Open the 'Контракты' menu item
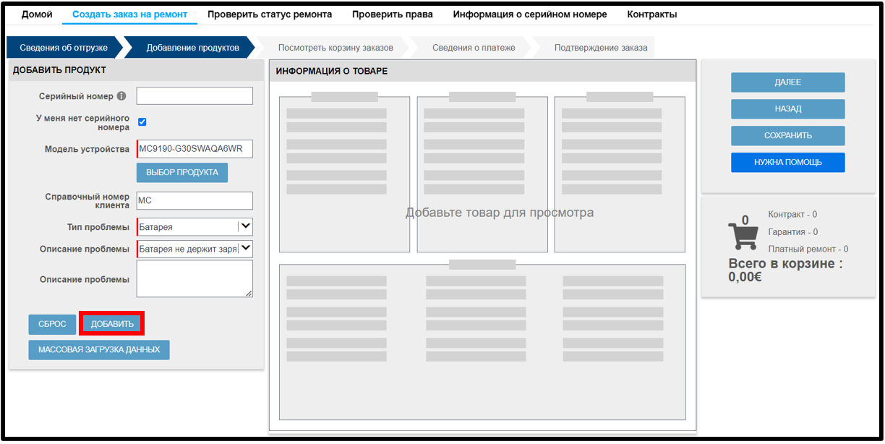Screen dimensions: 885x444 click(x=652, y=14)
